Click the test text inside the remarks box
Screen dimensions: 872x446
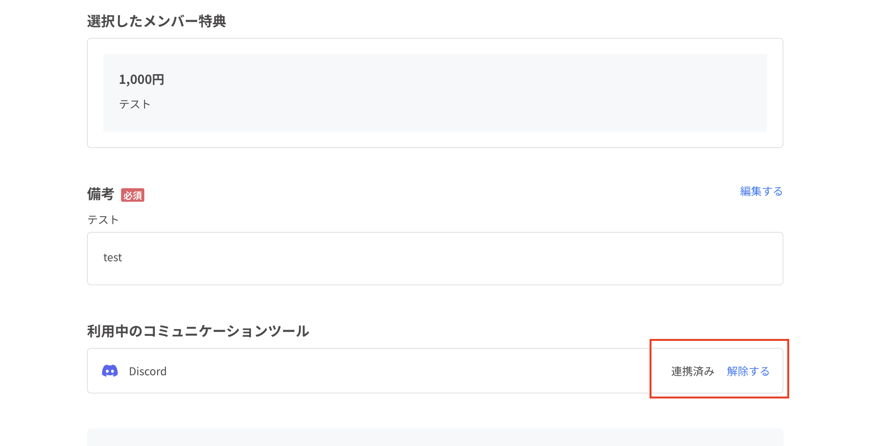pyautogui.click(x=112, y=258)
